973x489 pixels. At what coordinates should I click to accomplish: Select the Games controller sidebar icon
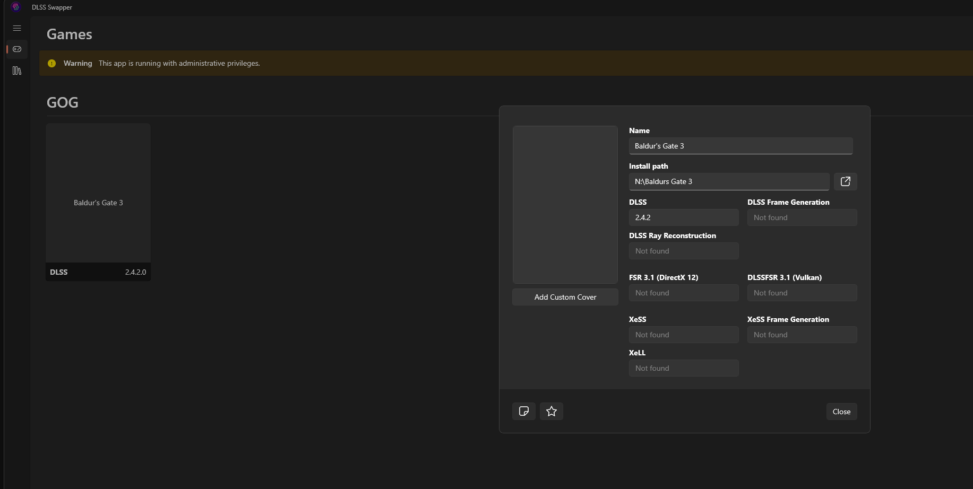coord(17,49)
